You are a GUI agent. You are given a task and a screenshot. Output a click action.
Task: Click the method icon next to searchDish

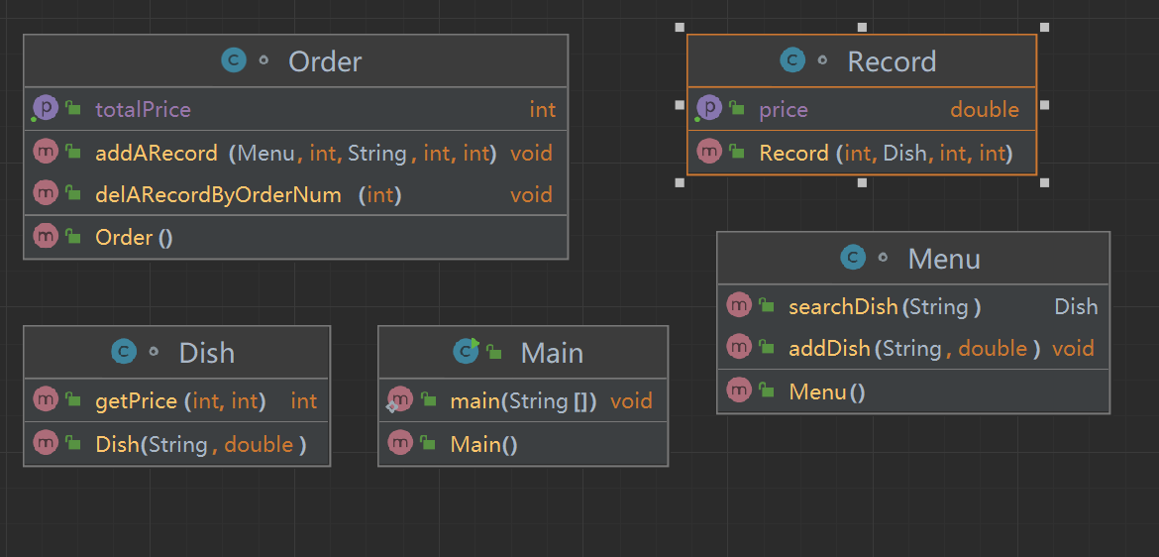pos(739,306)
